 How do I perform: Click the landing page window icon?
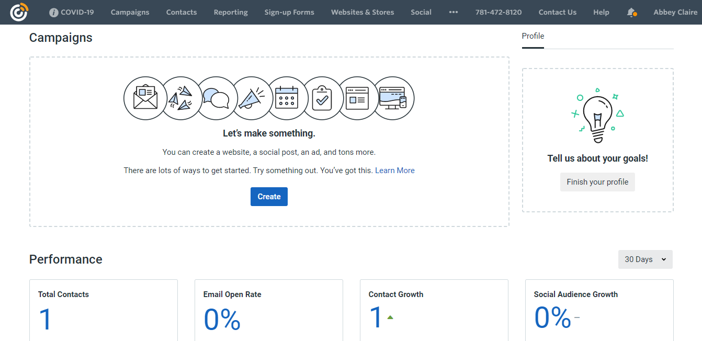[358, 98]
